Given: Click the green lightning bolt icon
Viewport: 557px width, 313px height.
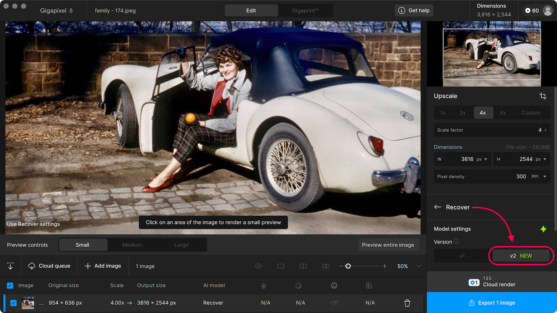Looking at the screenshot, I should click(543, 229).
